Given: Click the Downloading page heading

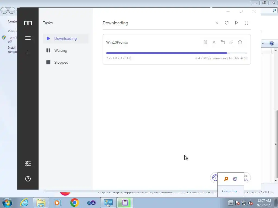Looking at the screenshot, I should tap(115, 23).
